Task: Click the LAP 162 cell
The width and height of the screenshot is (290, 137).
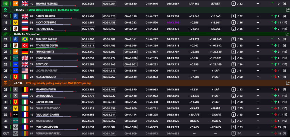Action: point(194,4)
